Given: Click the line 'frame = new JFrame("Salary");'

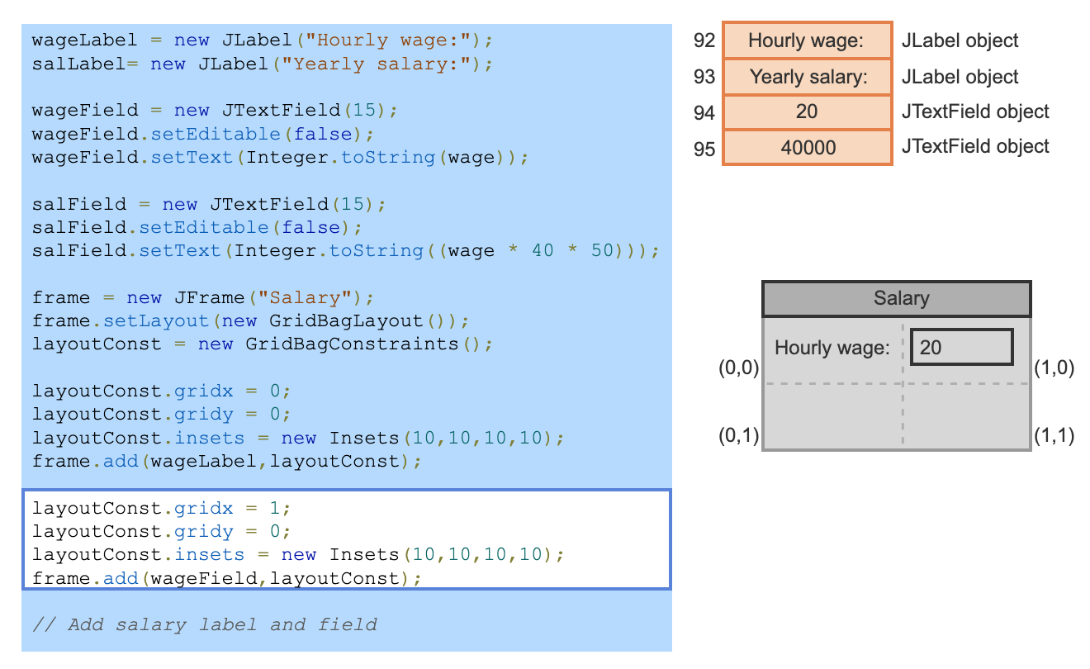Looking at the screenshot, I should (203, 297).
